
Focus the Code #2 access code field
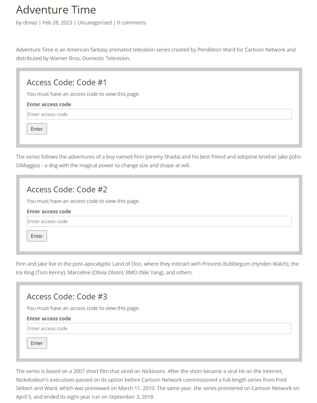point(159,221)
